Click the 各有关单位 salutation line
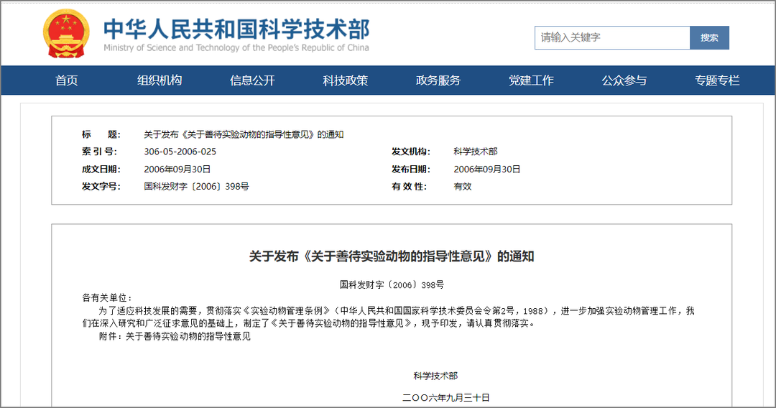 pos(107,297)
